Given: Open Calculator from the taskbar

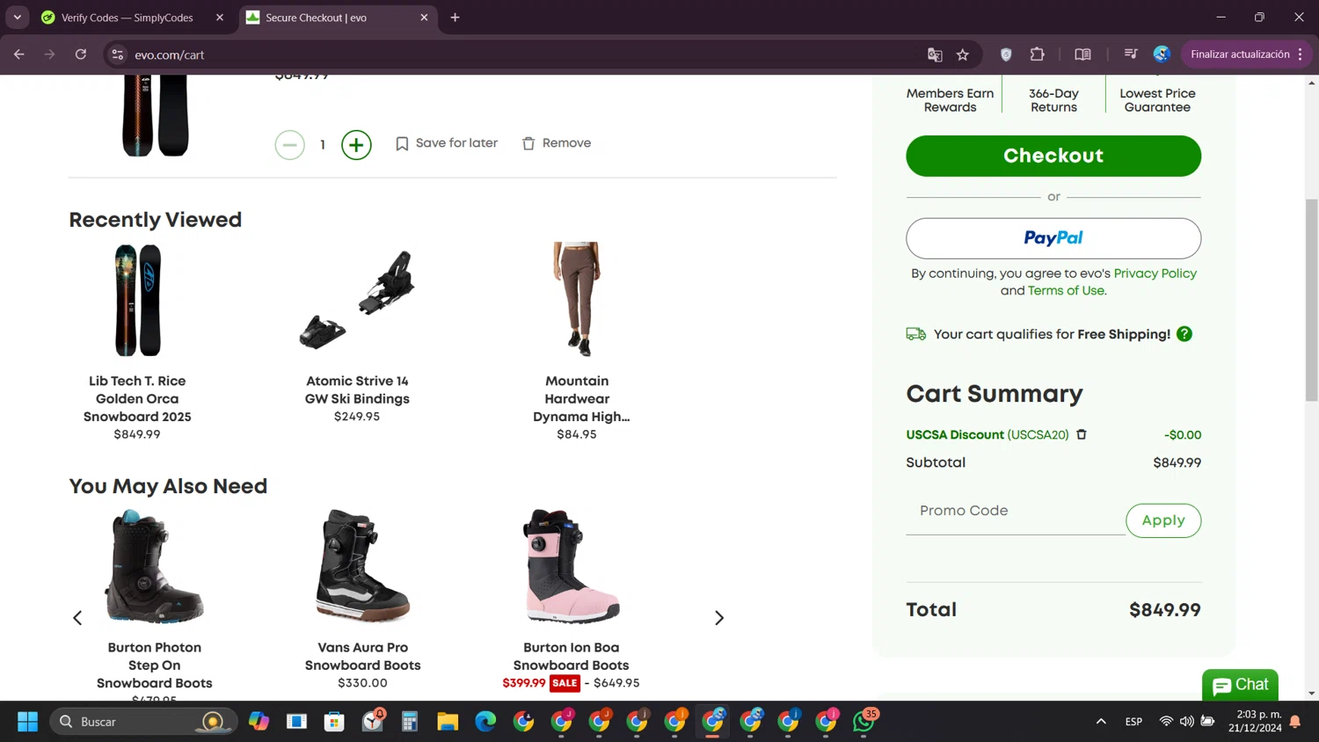Looking at the screenshot, I should (x=410, y=722).
